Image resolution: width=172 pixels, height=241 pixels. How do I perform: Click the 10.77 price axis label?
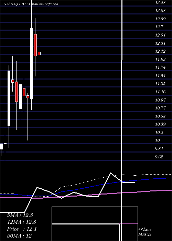click(x=160, y=108)
